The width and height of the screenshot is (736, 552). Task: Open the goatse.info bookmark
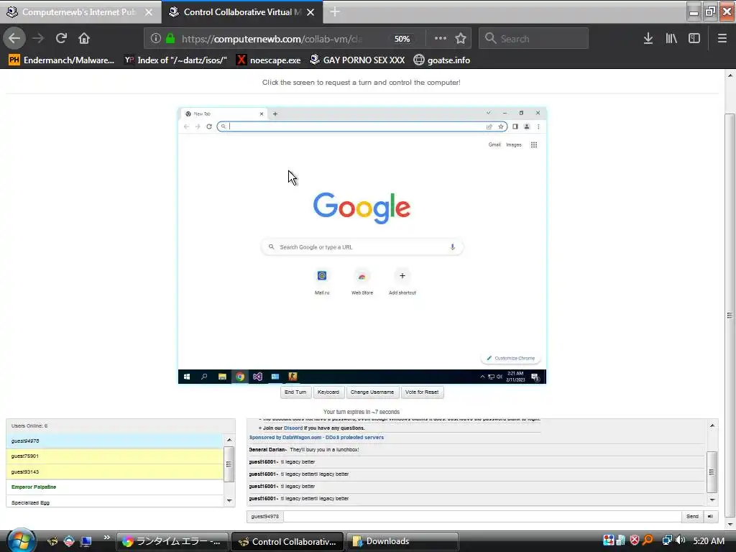tap(442, 60)
